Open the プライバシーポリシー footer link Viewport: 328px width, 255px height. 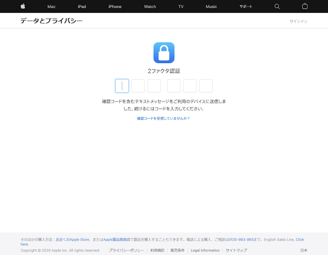coord(126,250)
